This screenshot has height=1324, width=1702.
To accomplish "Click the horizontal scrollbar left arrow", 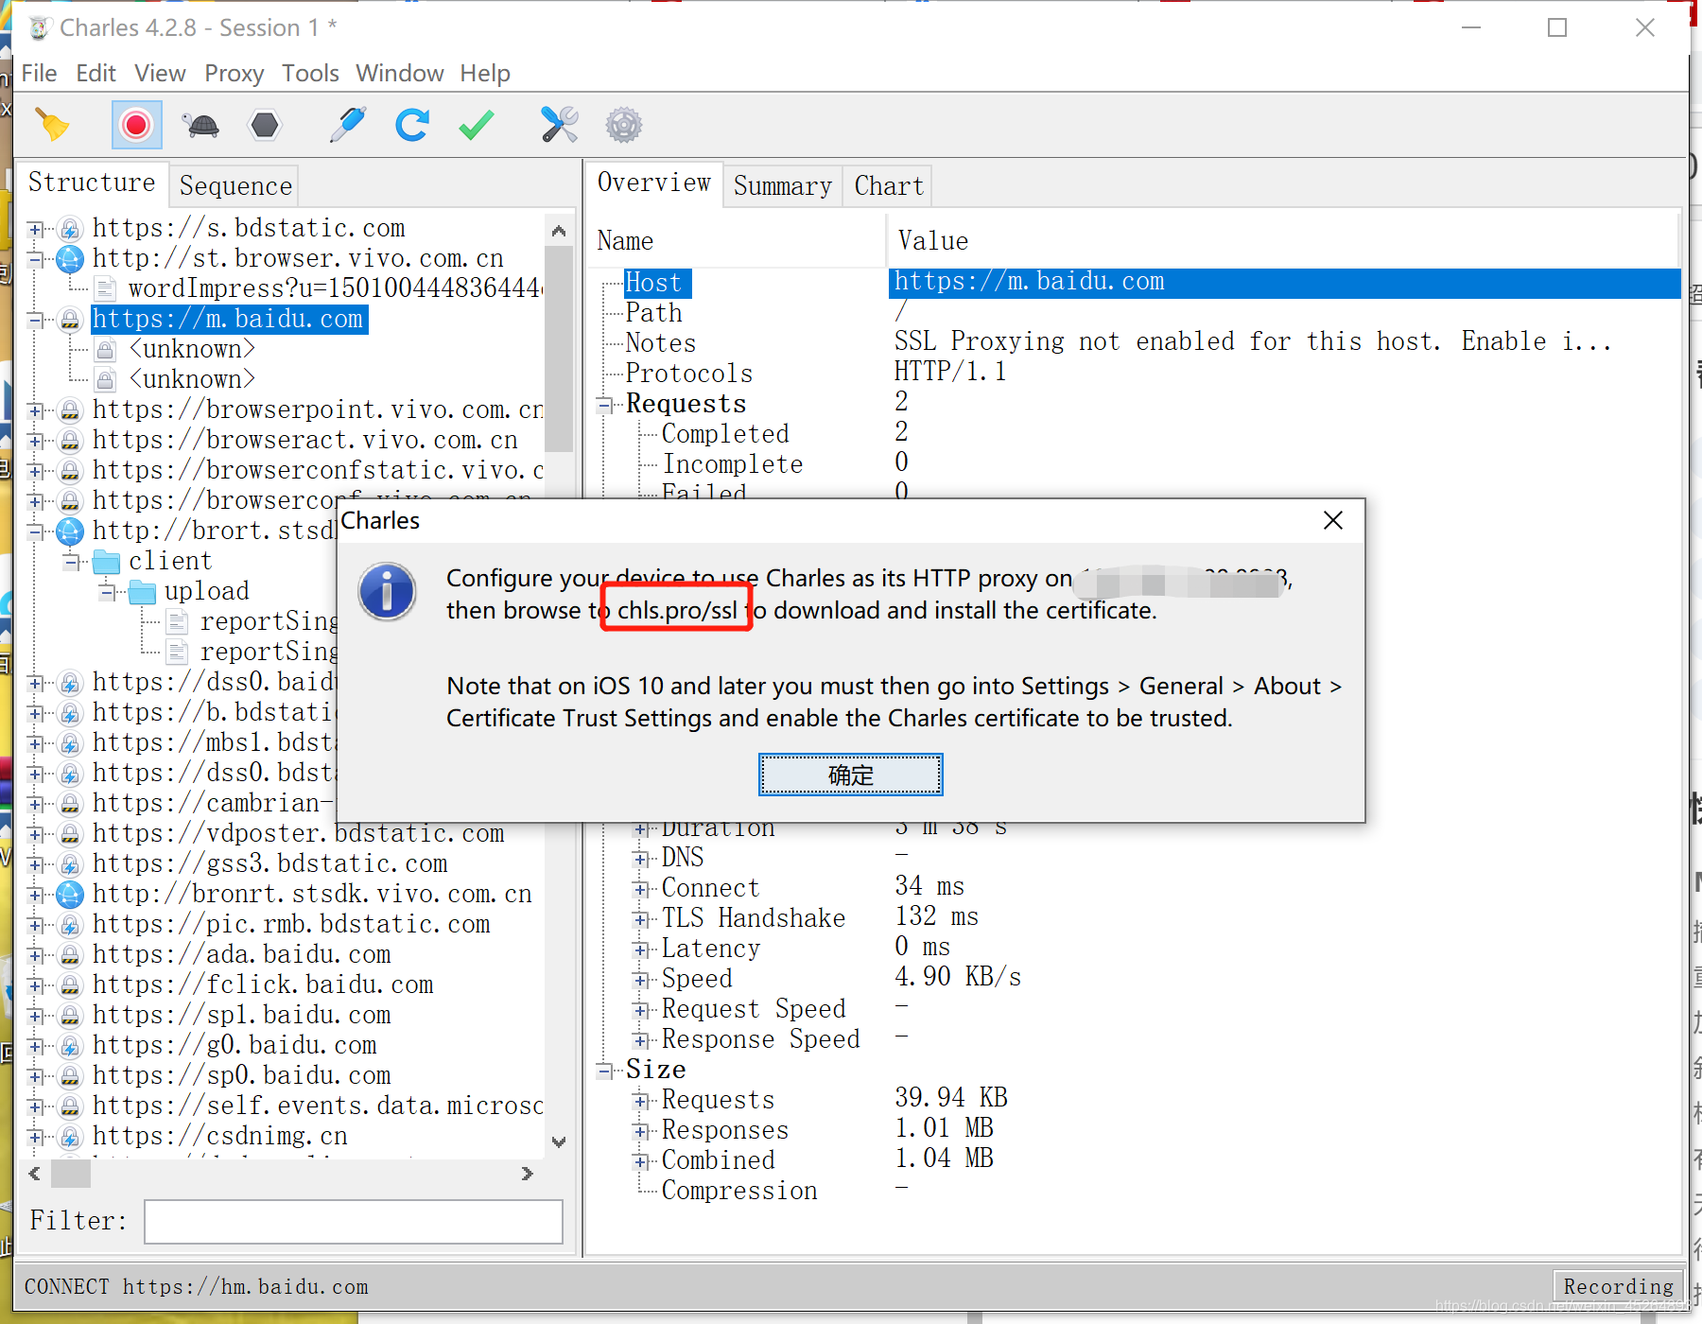I will [x=35, y=1174].
